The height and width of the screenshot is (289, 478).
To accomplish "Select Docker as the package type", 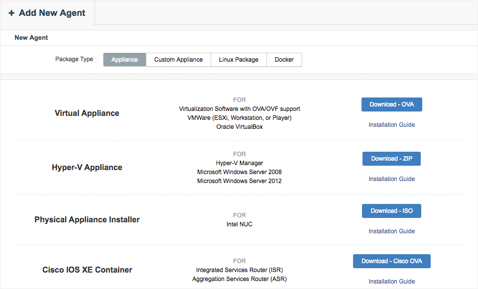I will click(x=284, y=60).
